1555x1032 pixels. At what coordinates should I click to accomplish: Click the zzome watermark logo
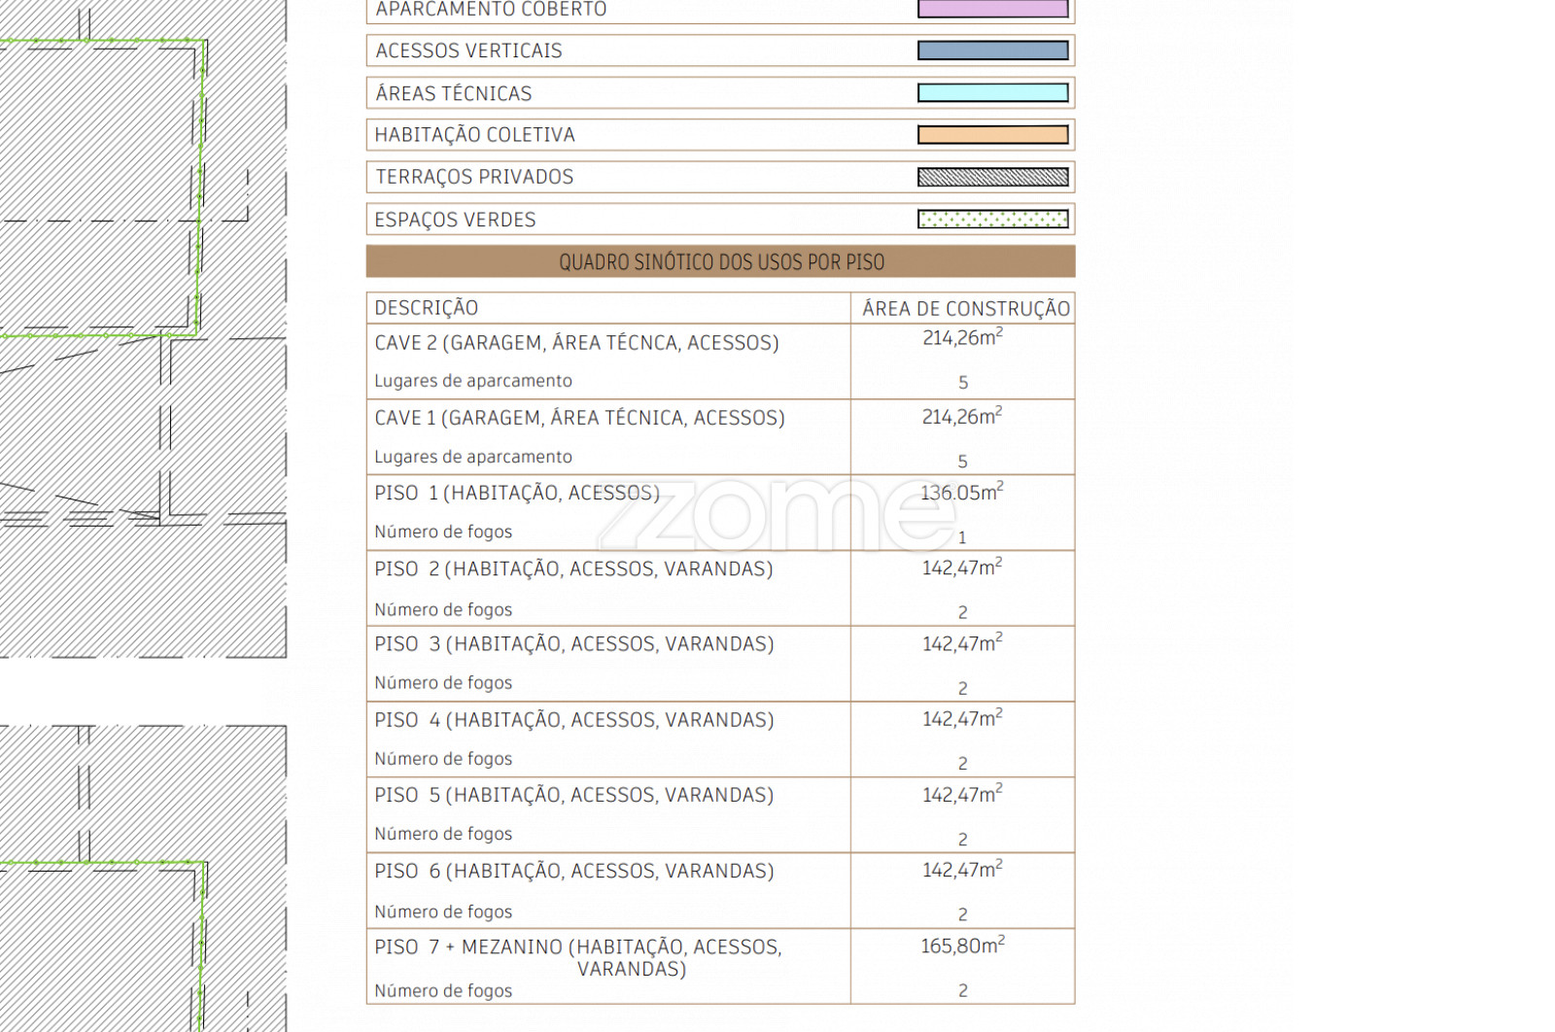[777, 515]
